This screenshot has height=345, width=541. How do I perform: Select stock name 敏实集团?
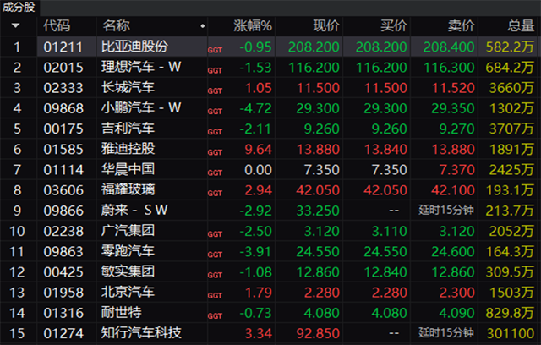point(128,271)
